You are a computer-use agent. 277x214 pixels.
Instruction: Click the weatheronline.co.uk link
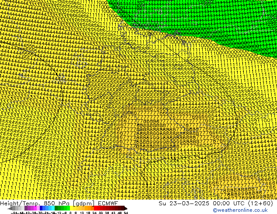tap(240, 210)
